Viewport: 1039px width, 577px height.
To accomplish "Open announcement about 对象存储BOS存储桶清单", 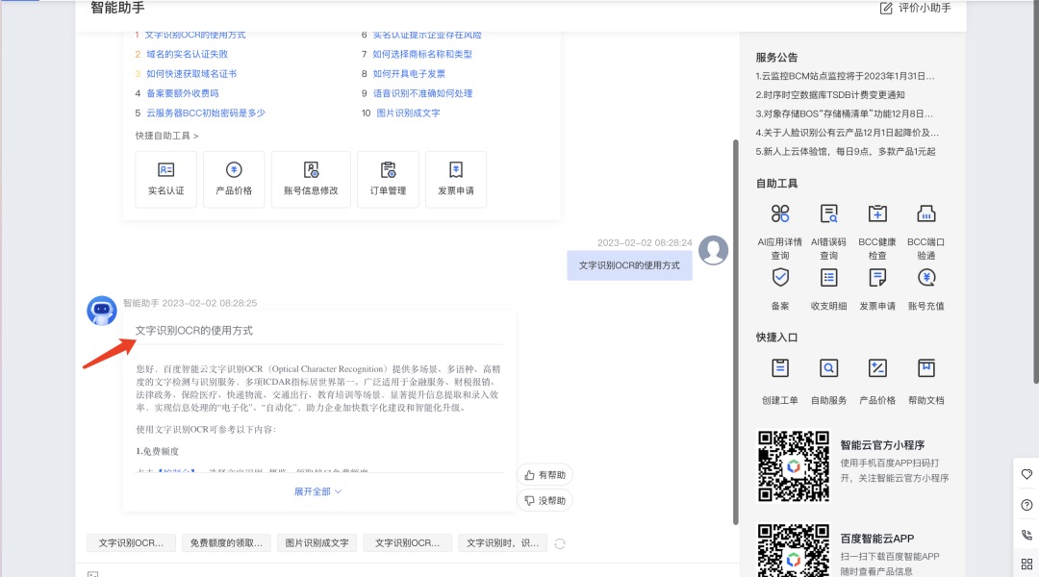I will [x=845, y=113].
